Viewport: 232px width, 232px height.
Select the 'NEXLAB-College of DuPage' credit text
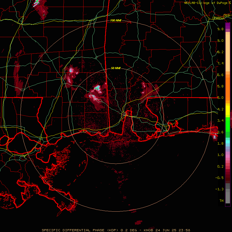pos(206,3)
